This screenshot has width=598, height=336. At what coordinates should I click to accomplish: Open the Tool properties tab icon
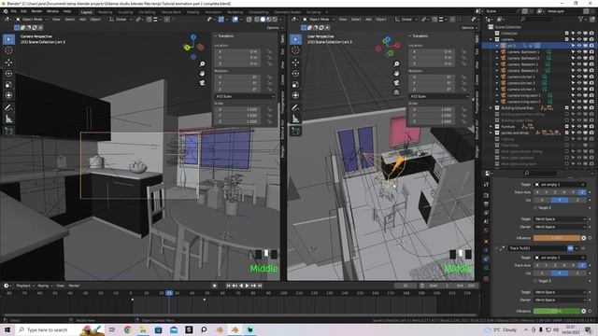click(x=486, y=185)
